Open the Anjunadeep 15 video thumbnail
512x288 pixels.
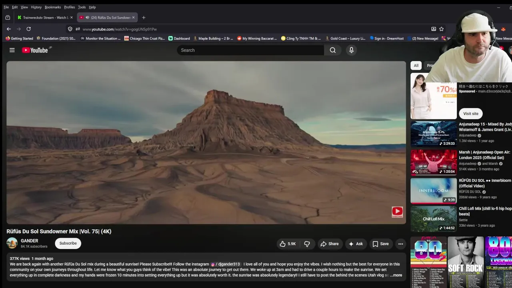tap(434, 134)
